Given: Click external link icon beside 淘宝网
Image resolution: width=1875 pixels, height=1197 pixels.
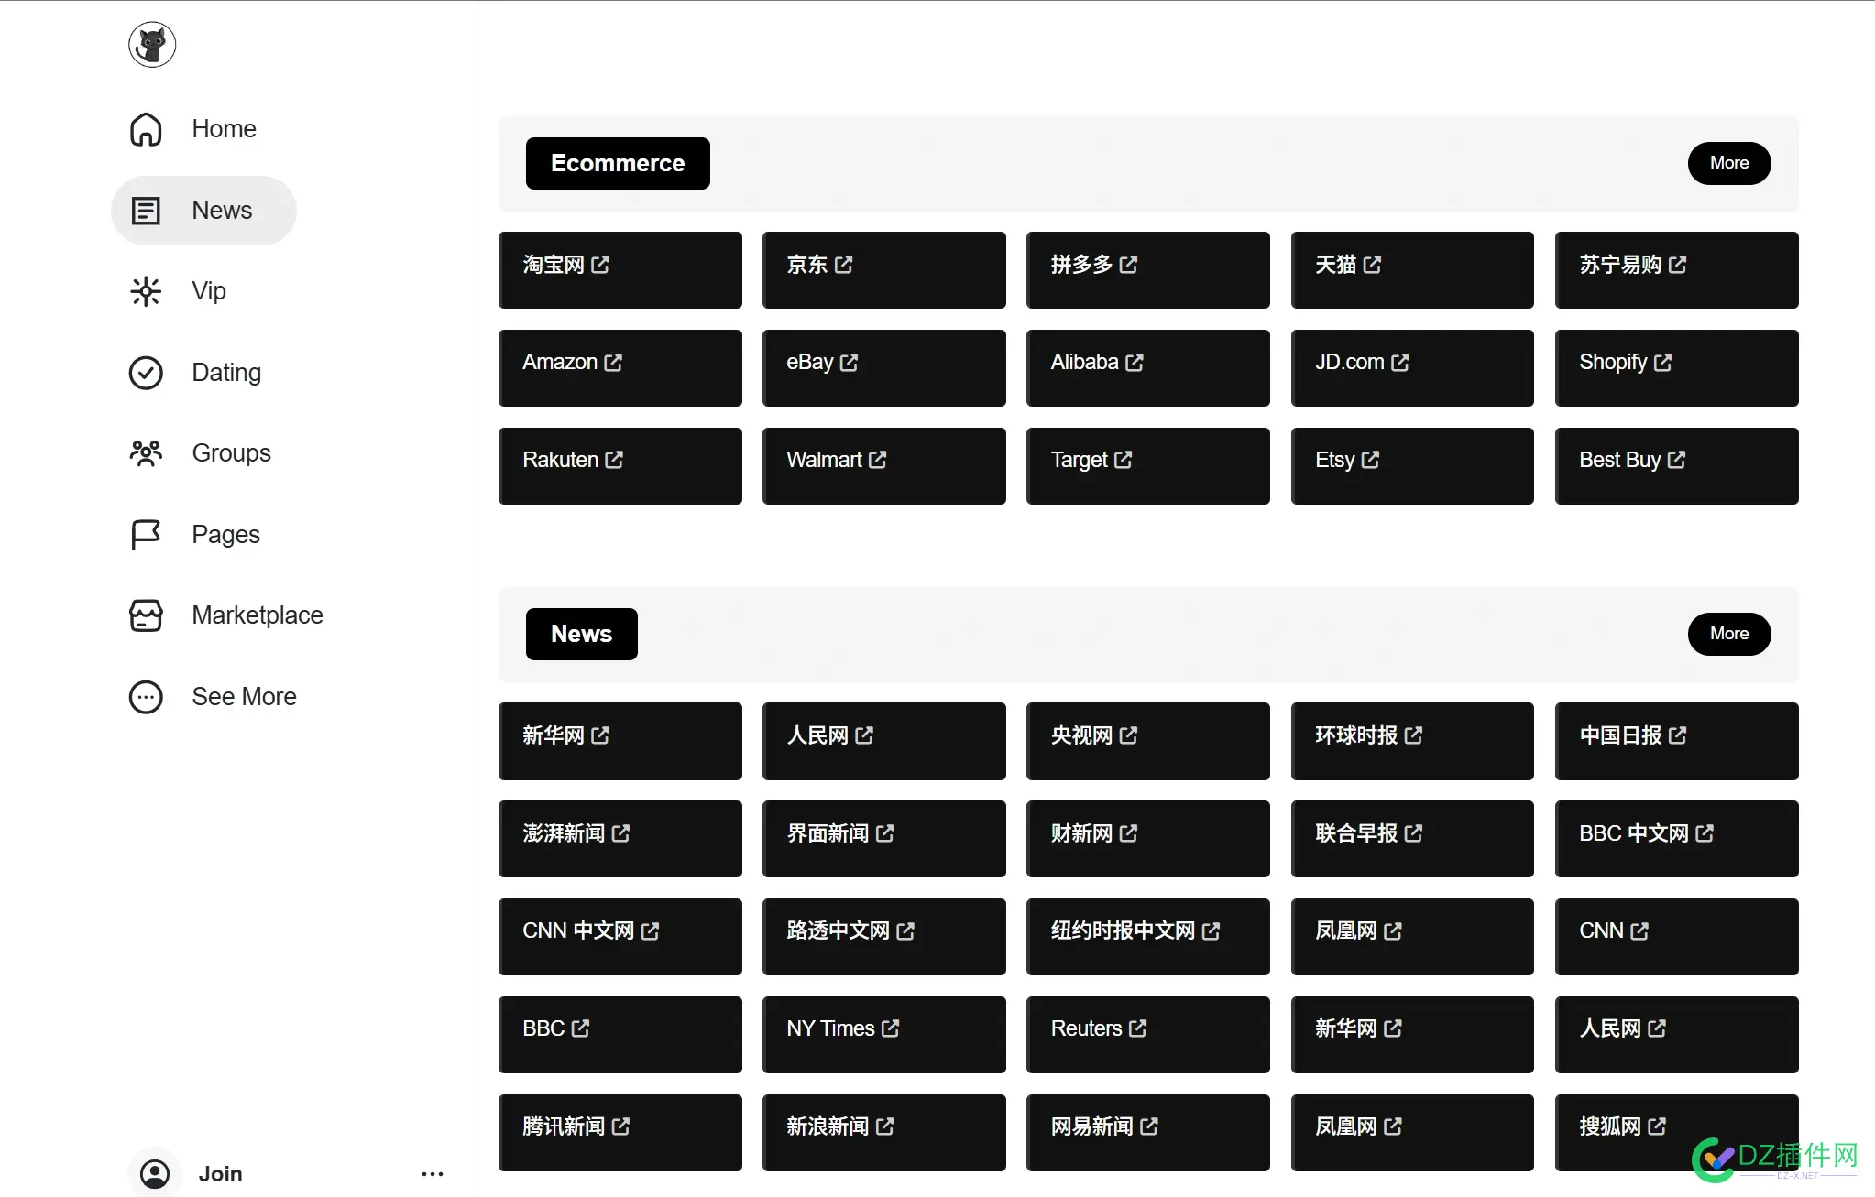Looking at the screenshot, I should click(600, 265).
